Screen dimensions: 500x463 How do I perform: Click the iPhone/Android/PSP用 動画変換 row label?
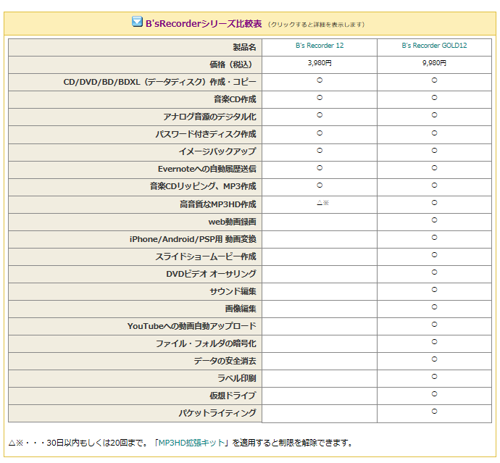[193, 239]
